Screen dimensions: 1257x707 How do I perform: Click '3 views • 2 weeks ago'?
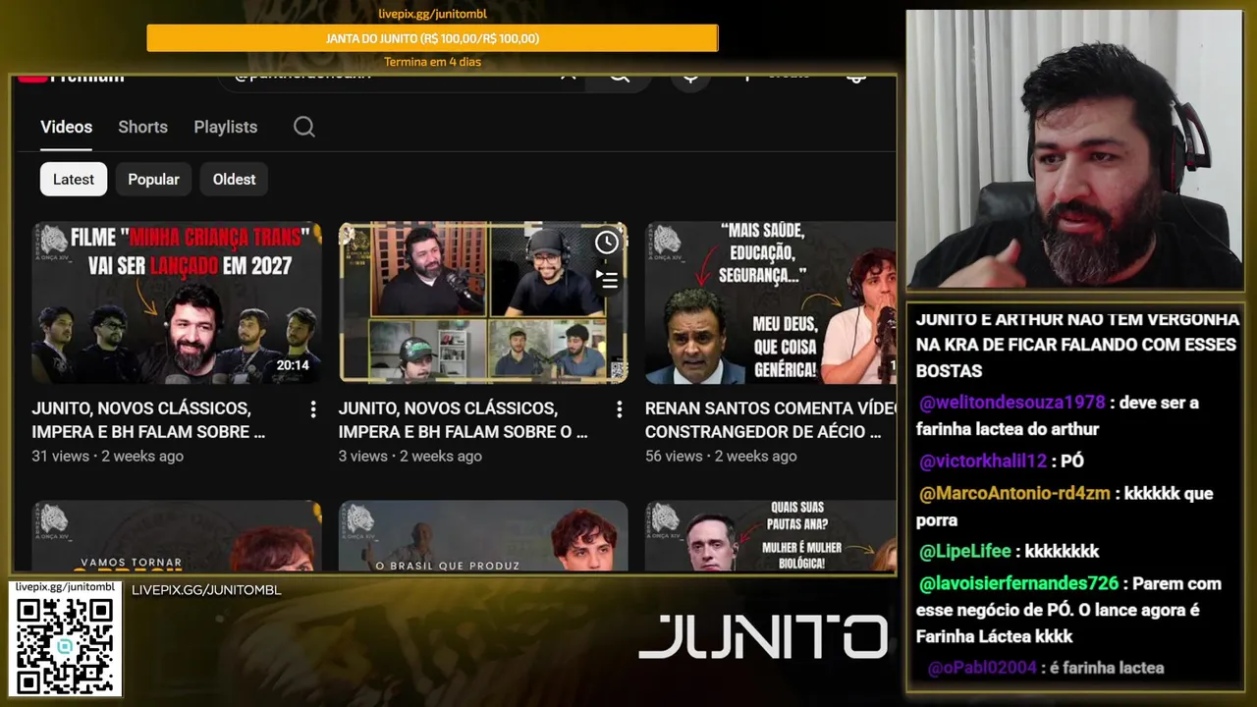(x=410, y=456)
